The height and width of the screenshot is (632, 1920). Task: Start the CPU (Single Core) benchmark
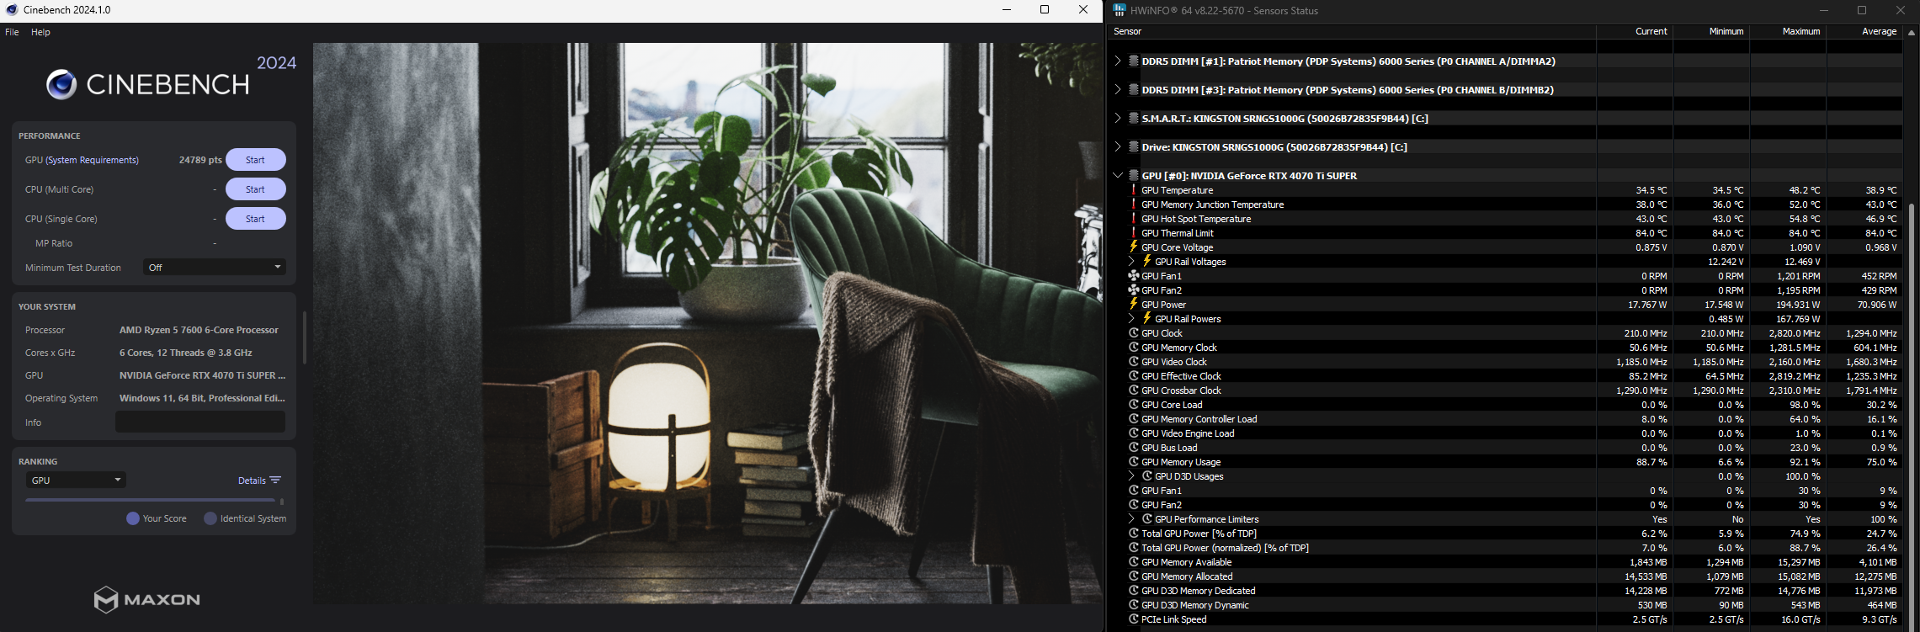(255, 219)
